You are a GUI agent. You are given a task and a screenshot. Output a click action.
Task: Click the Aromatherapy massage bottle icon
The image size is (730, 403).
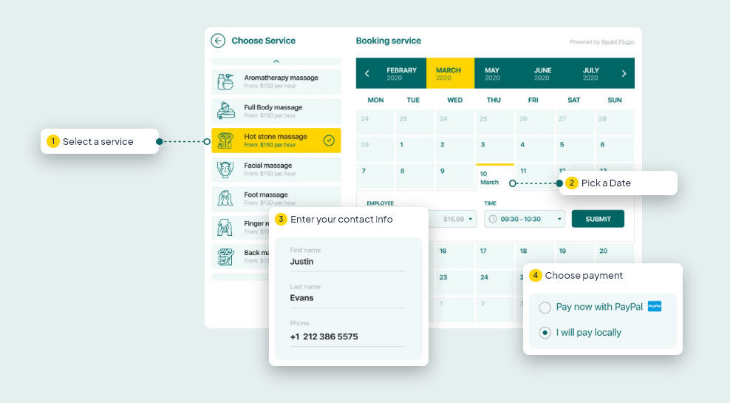tap(226, 81)
